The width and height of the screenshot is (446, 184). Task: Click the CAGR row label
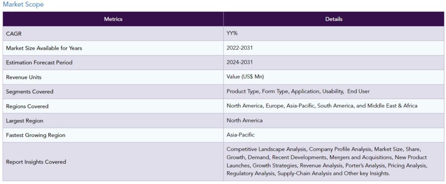click(x=14, y=34)
